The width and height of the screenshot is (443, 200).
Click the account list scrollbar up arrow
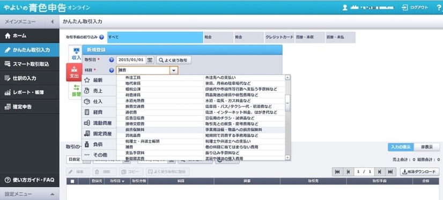(x=287, y=77)
